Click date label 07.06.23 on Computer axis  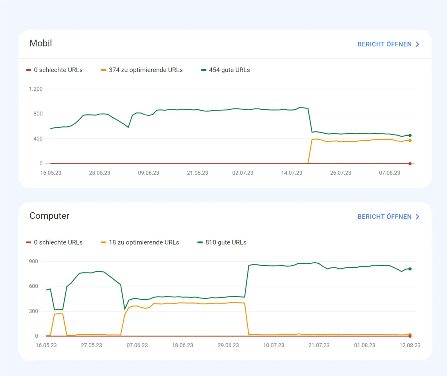(137, 345)
